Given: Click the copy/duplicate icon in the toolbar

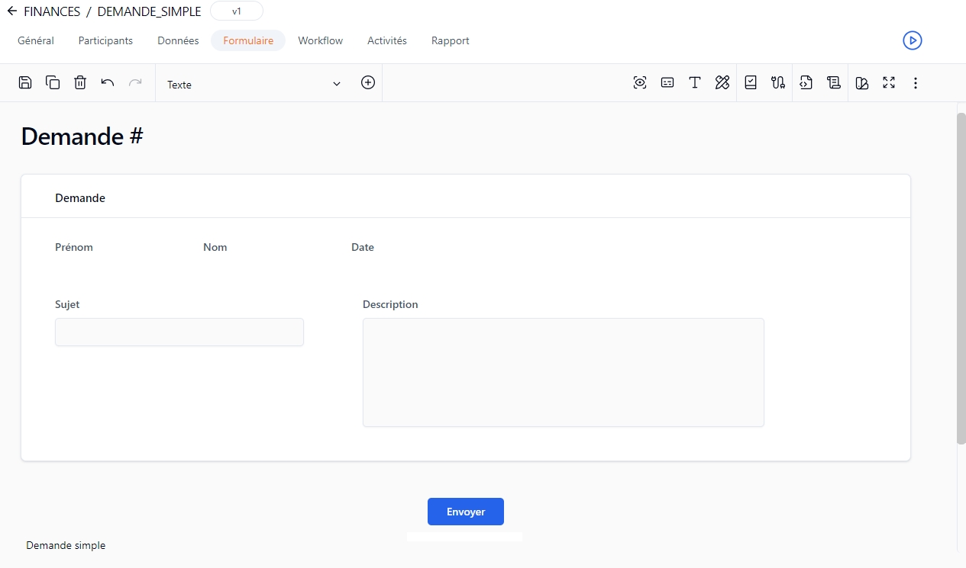Looking at the screenshot, I should 53,83.
